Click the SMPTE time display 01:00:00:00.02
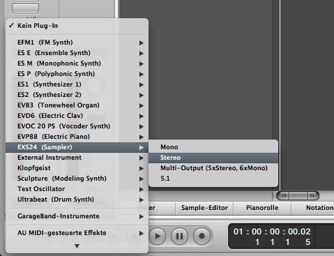 (272, 232)
